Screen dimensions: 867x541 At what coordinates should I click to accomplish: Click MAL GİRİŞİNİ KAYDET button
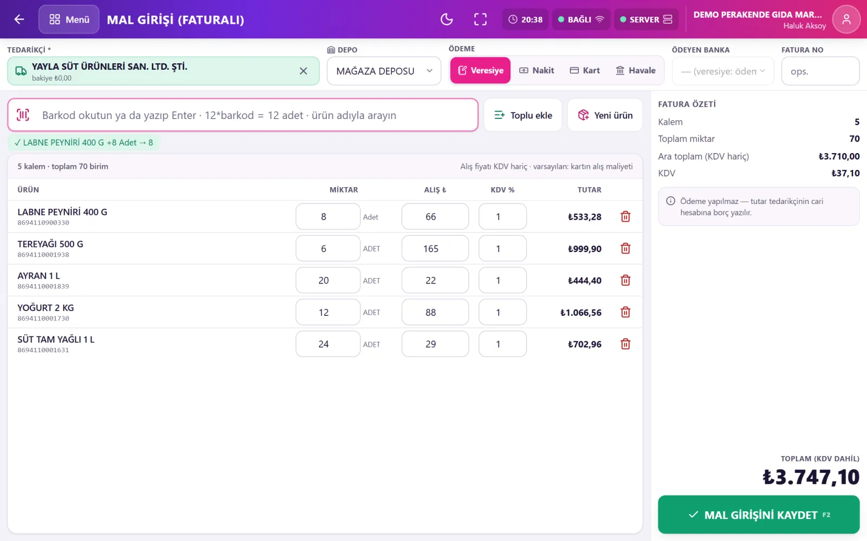point(759,514)
